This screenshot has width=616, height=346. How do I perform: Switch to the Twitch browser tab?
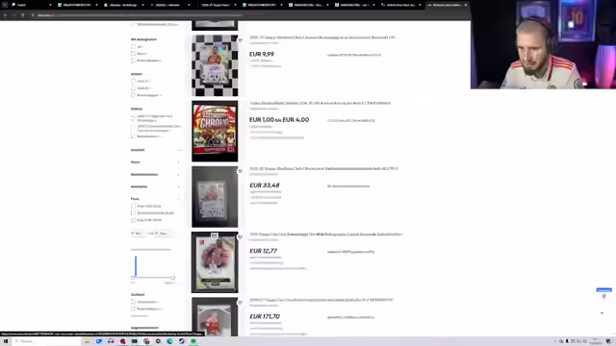click(32, 5)
